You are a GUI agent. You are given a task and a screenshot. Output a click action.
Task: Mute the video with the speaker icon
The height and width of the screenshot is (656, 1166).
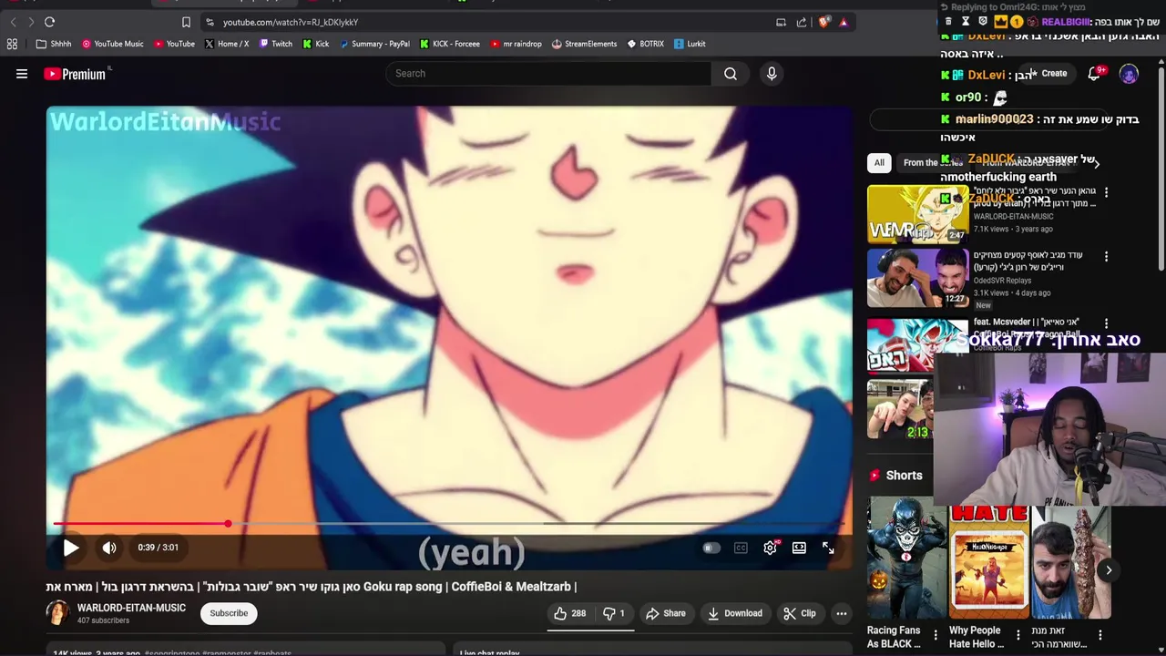(109, 548)
